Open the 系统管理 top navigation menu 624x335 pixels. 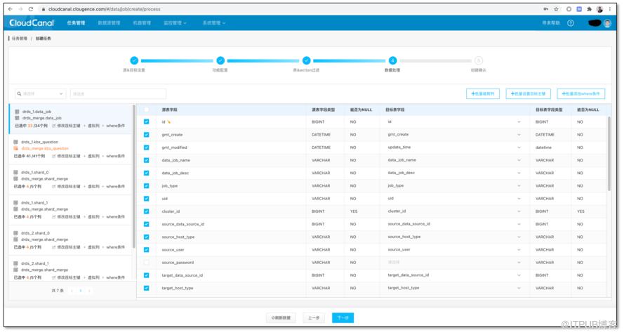(x=214, y=23)
